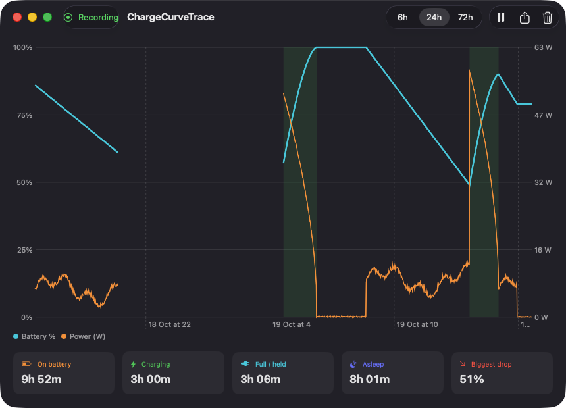The width and height of the screenshot is (566, 408).
Task: Click the 50% battery axis label
Action: 24,182
